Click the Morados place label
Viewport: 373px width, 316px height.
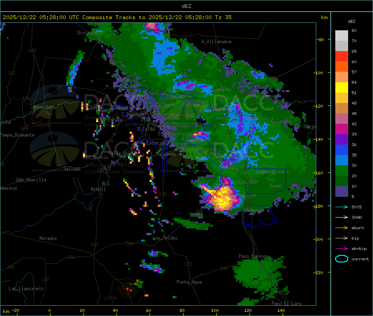48,238
